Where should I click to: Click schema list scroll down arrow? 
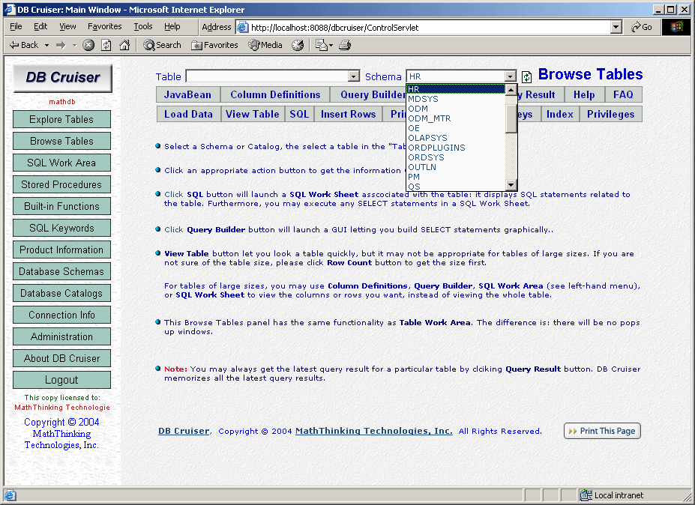point(511,185)
